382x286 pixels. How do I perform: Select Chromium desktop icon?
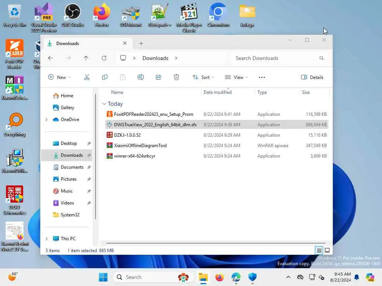218,16
